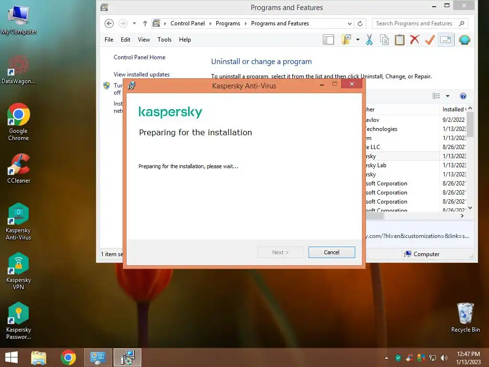This screenshot has height=367, width=489.
Task: Open the File menu
Action: point(109,40)
